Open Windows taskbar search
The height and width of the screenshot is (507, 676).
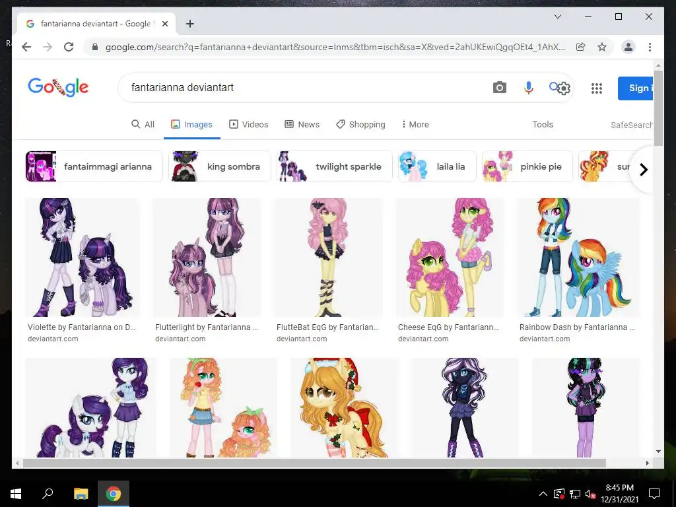[x=48, y=493]
